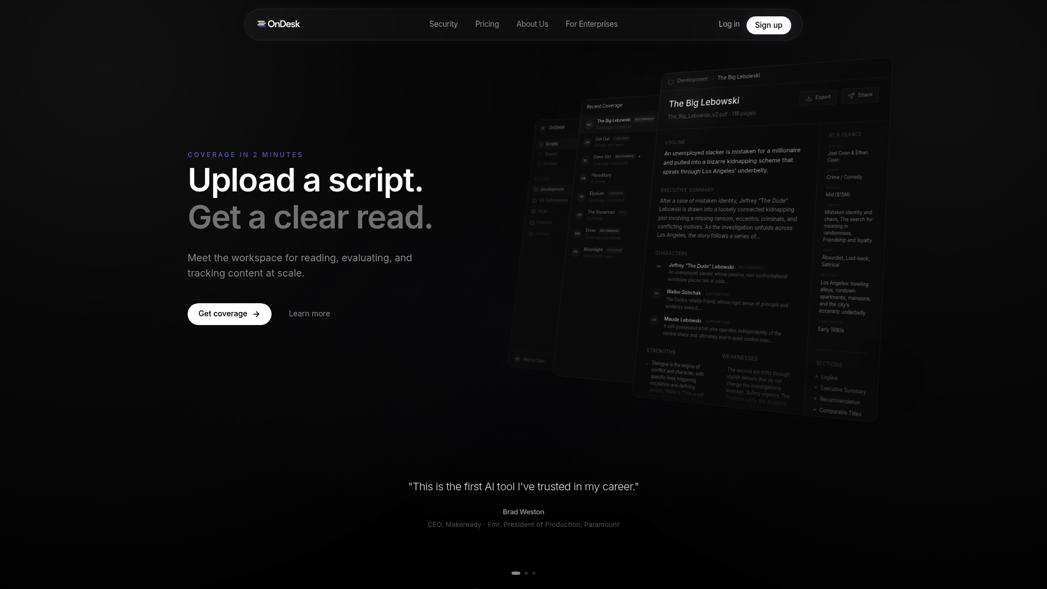This screenshot has width=1047, height=589.
Task: Click "Get Out" in the Recent Coverage list
Action: coord(603,139)
